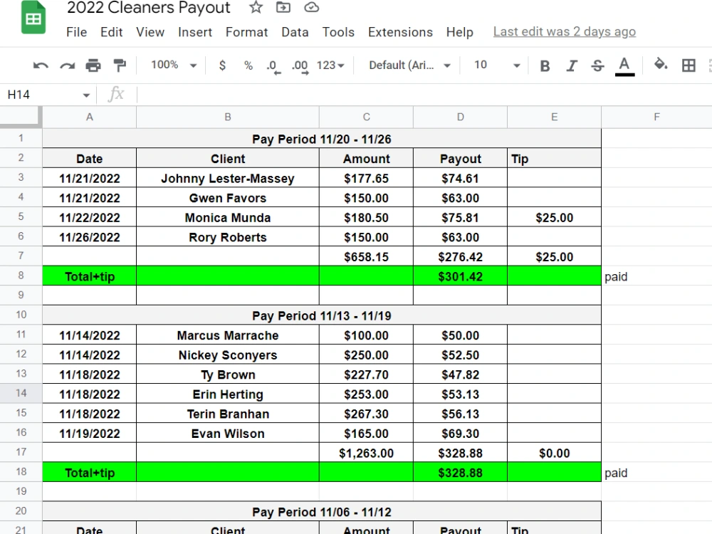Click the Terin Branhan cell

[x=228, y=413]
